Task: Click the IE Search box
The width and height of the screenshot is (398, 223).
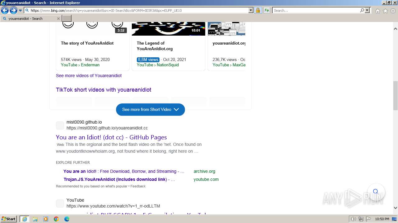Action: point(316,10)
